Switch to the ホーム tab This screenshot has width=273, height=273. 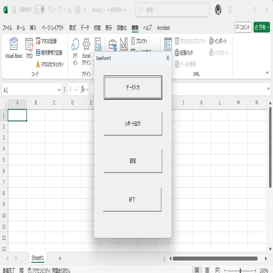tap(21, 28)
